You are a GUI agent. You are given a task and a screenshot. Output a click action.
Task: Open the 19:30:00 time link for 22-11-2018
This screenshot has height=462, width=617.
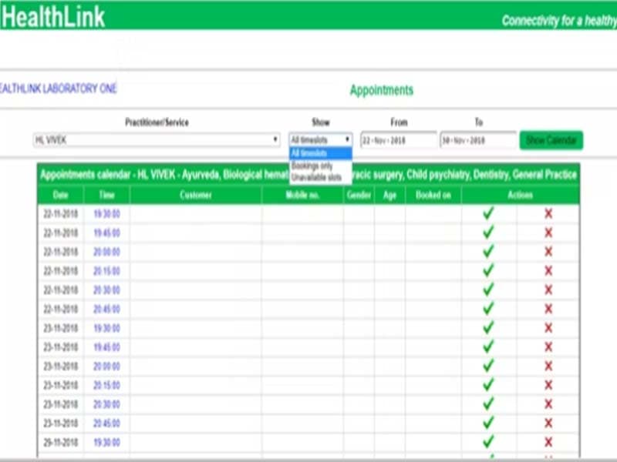click(106, 213)
